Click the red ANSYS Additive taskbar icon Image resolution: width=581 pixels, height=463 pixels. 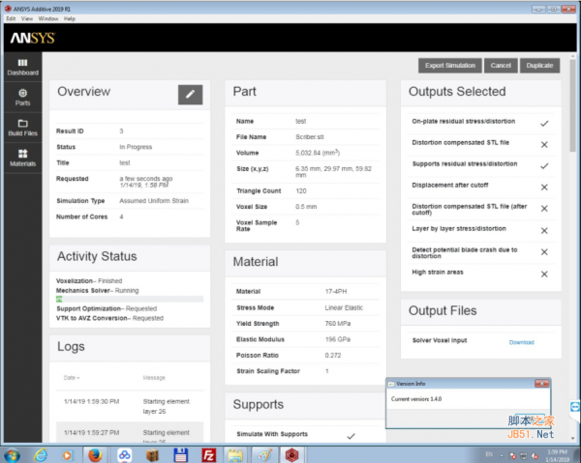292,455
